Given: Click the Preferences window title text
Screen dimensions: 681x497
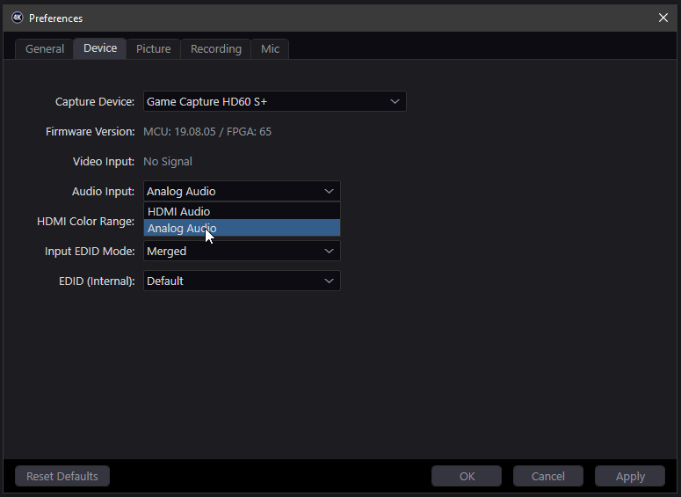Looking at the screenshot, I should (55, 18).
